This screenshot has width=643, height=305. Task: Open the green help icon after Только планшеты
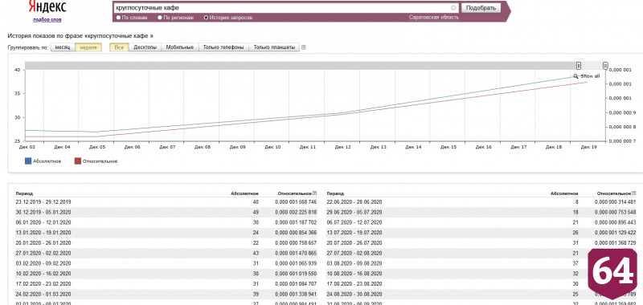[x=304, y=47]
